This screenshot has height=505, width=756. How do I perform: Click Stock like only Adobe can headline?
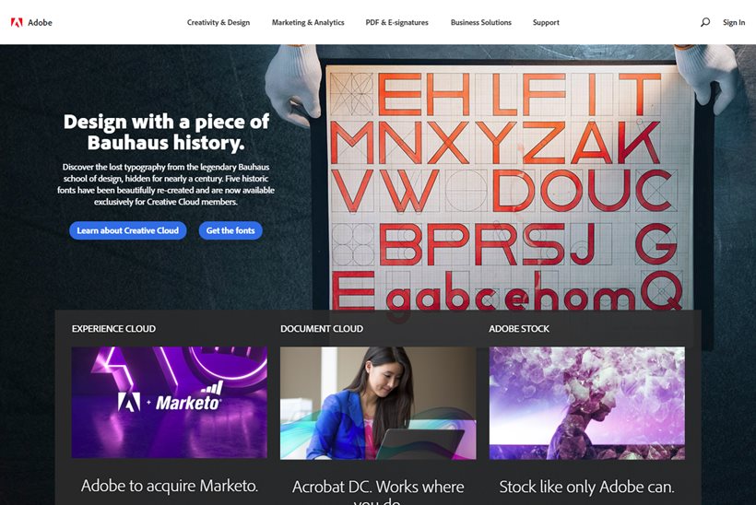[586, 487]
